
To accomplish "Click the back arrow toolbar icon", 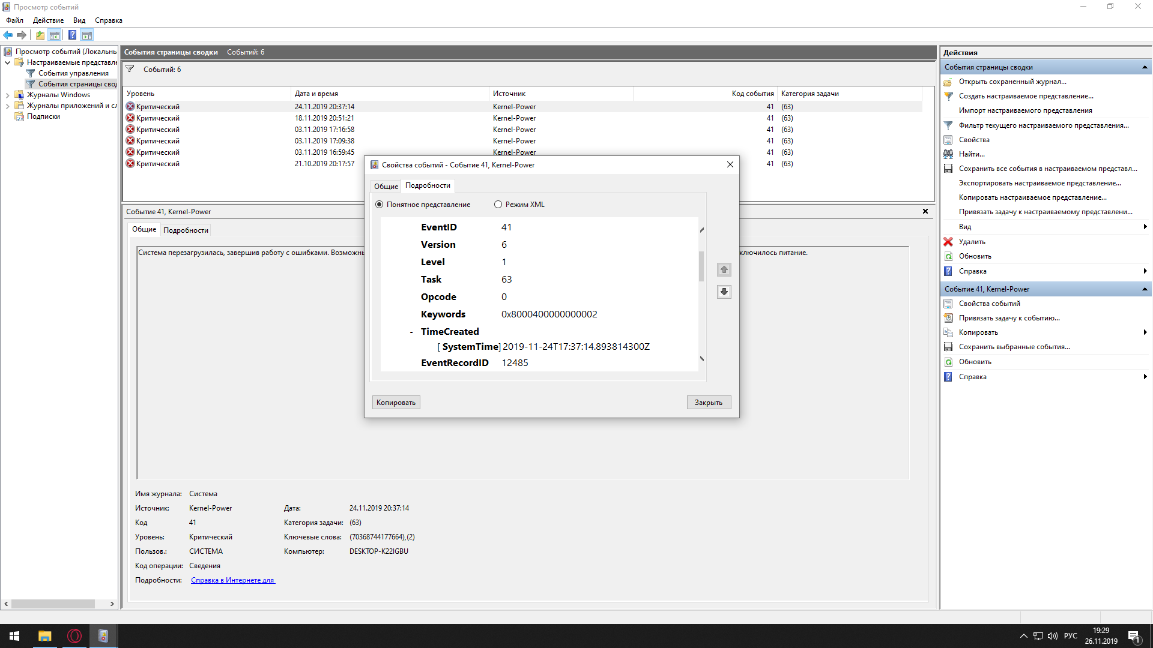I will coord(8,35).
